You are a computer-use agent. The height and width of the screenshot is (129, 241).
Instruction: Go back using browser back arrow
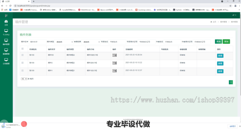[2, 6]
